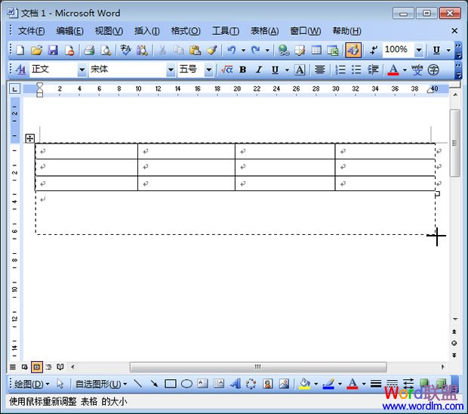Click the Print icon
The height and width of the screenshot is (414, 468).
coord(89,50)
